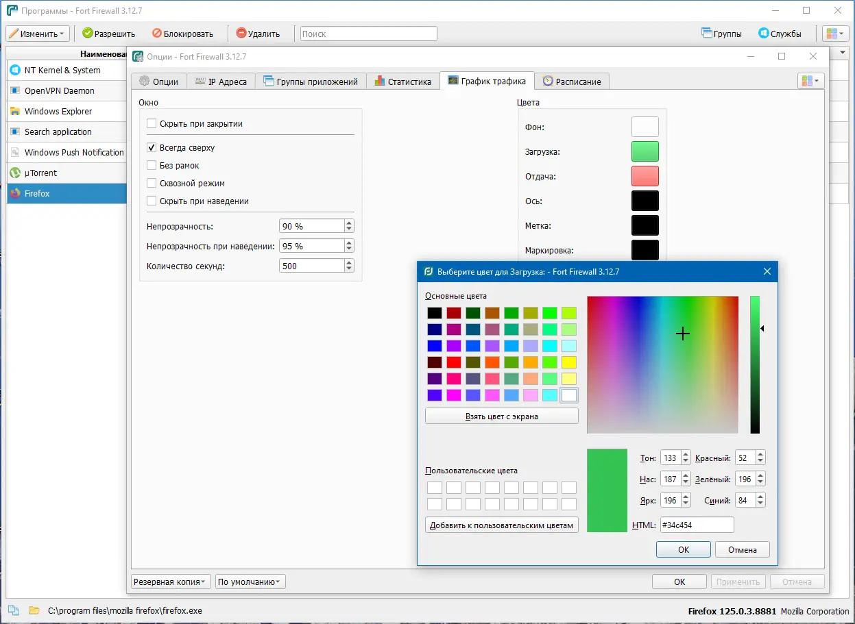Image resolution: width=855 pixels, height=624 pixels.
Task: Click the brightness gradient slider bar
Action: (x=755, y=364)
